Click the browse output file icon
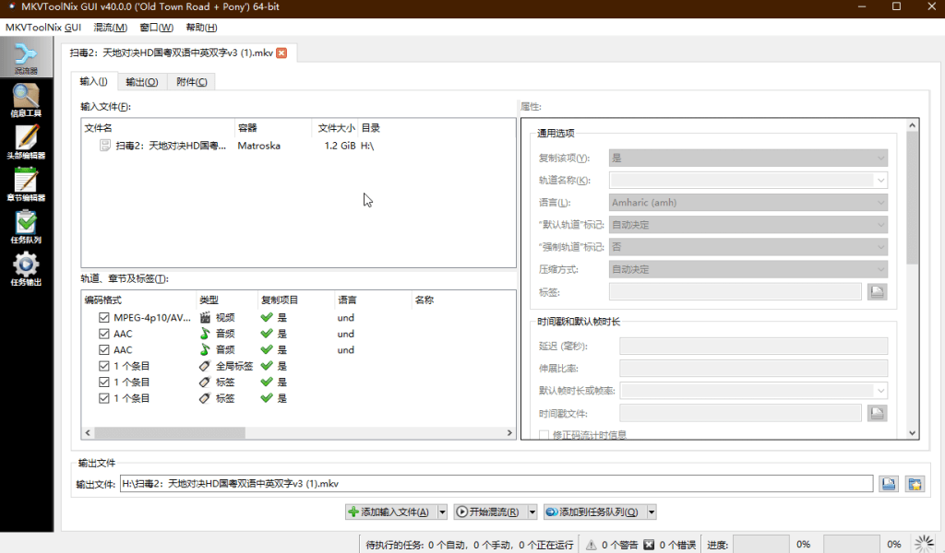 pyautogui.click(x=889, y=484)
